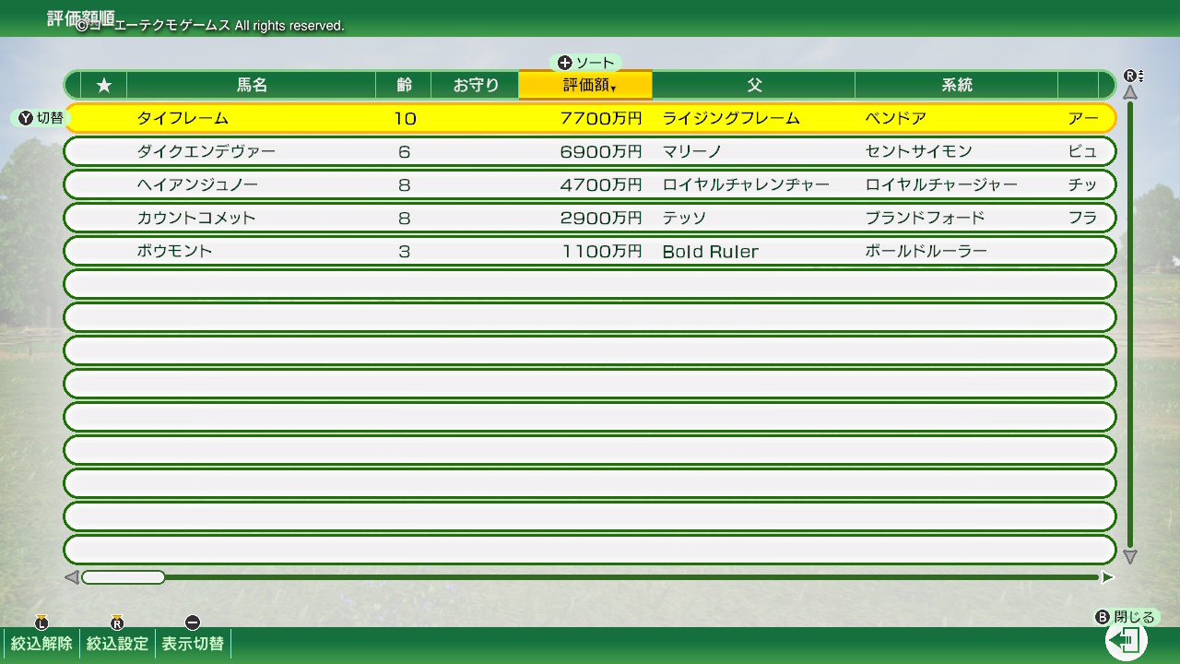
Task: Sort by 評価額 column header
Action: [x=585, y=85]
